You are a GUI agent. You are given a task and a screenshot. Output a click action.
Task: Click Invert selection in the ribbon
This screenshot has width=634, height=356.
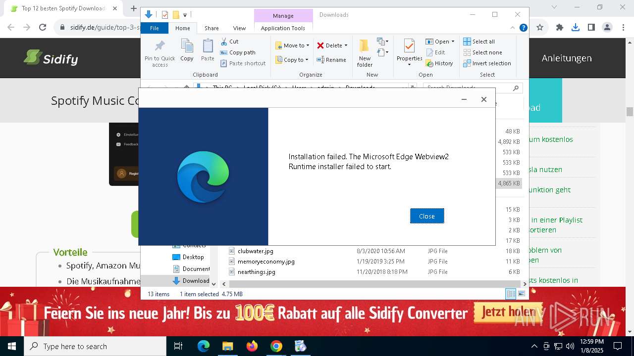click(x=487, y=63)
